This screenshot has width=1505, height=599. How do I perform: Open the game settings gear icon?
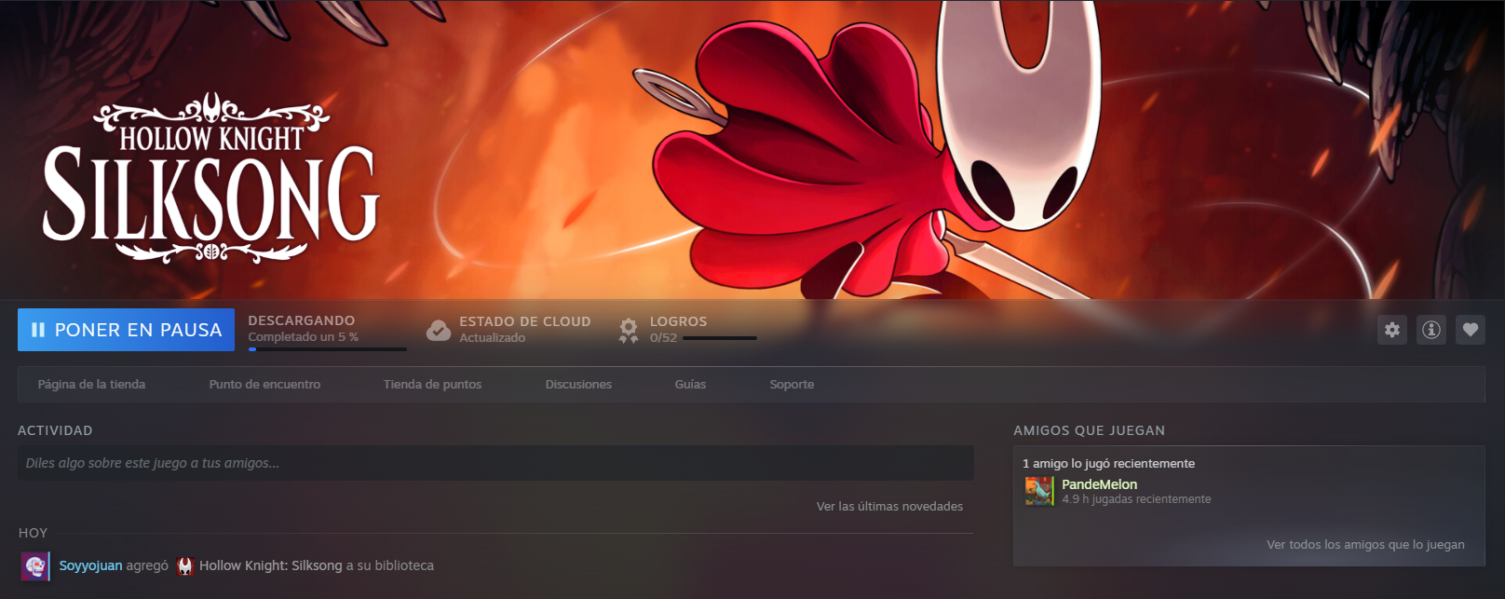point(1391,330)
